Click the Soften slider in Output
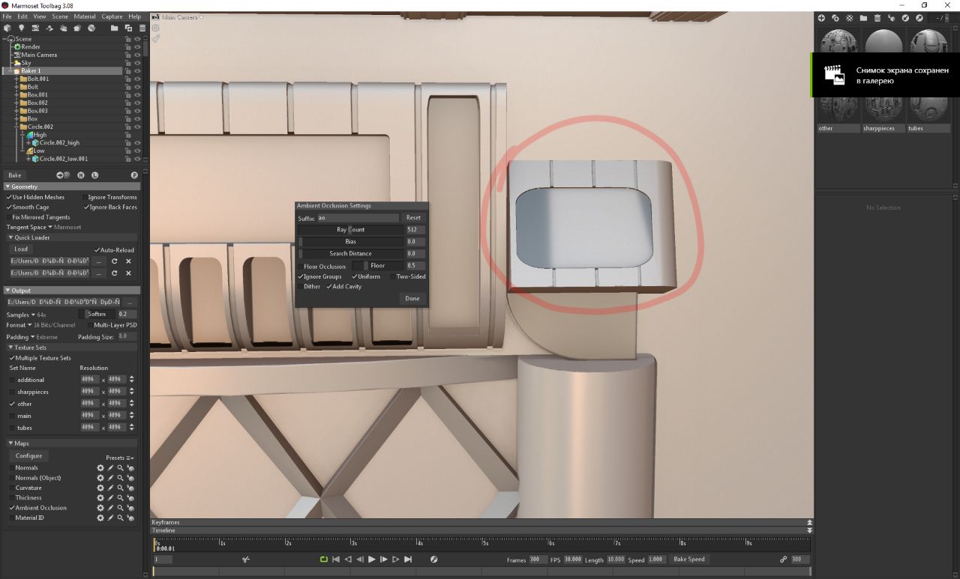This screenshot has width=960, height=579. point(97,315)
